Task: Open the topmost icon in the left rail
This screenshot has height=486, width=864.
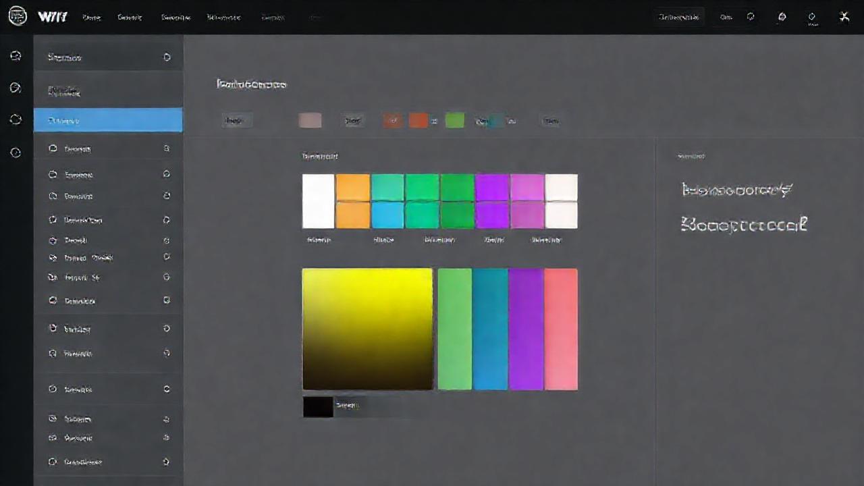Action: click(x=16, y=55)
